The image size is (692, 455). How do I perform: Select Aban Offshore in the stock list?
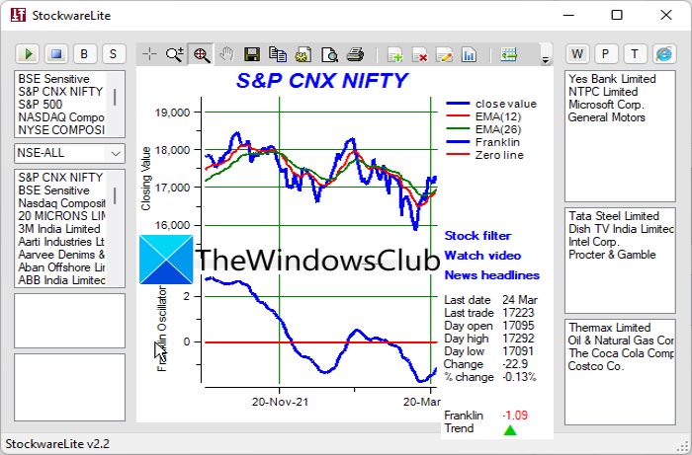pyautogui.click(x=61, y=267)
